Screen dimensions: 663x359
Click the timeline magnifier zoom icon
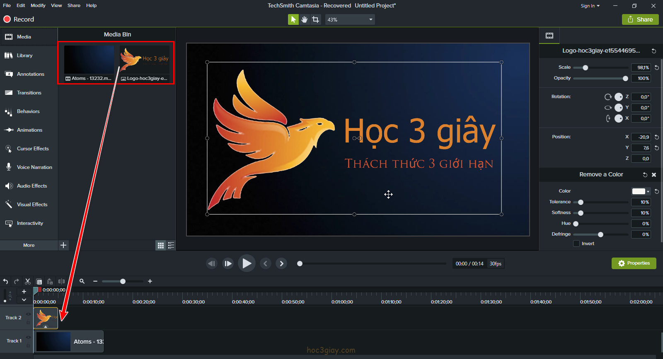click(82, 281)
